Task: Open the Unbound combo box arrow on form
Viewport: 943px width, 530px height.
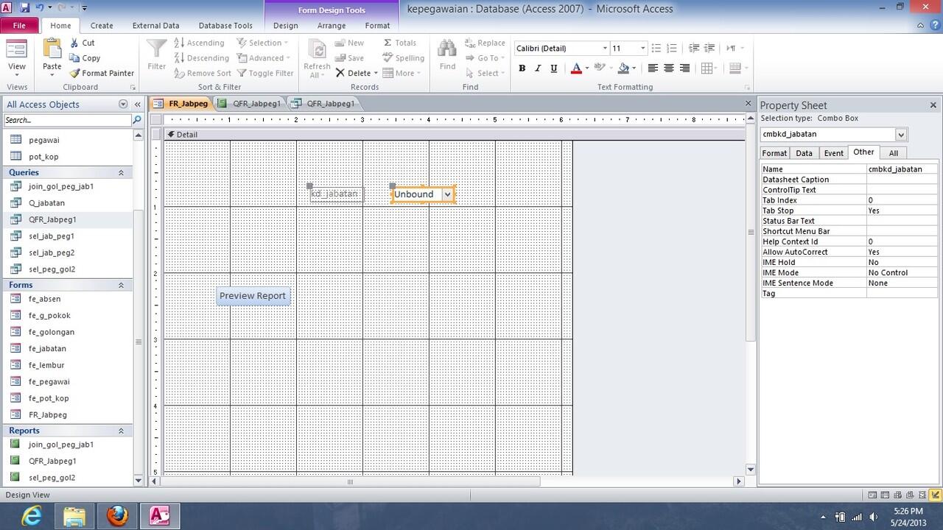Action: (x=447, y=194)
